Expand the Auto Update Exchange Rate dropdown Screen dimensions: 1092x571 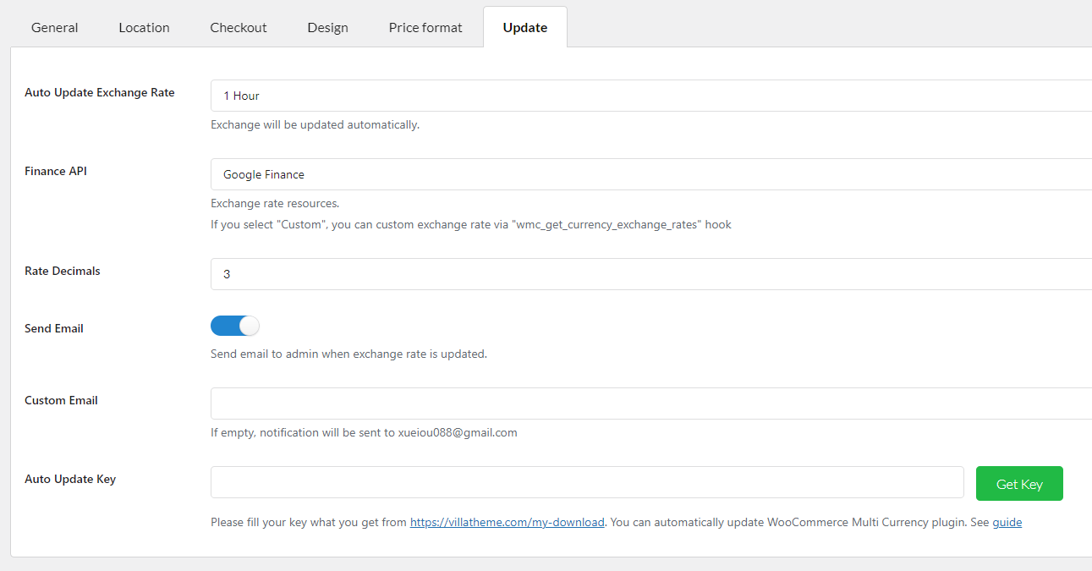click(x=650, y=96)
